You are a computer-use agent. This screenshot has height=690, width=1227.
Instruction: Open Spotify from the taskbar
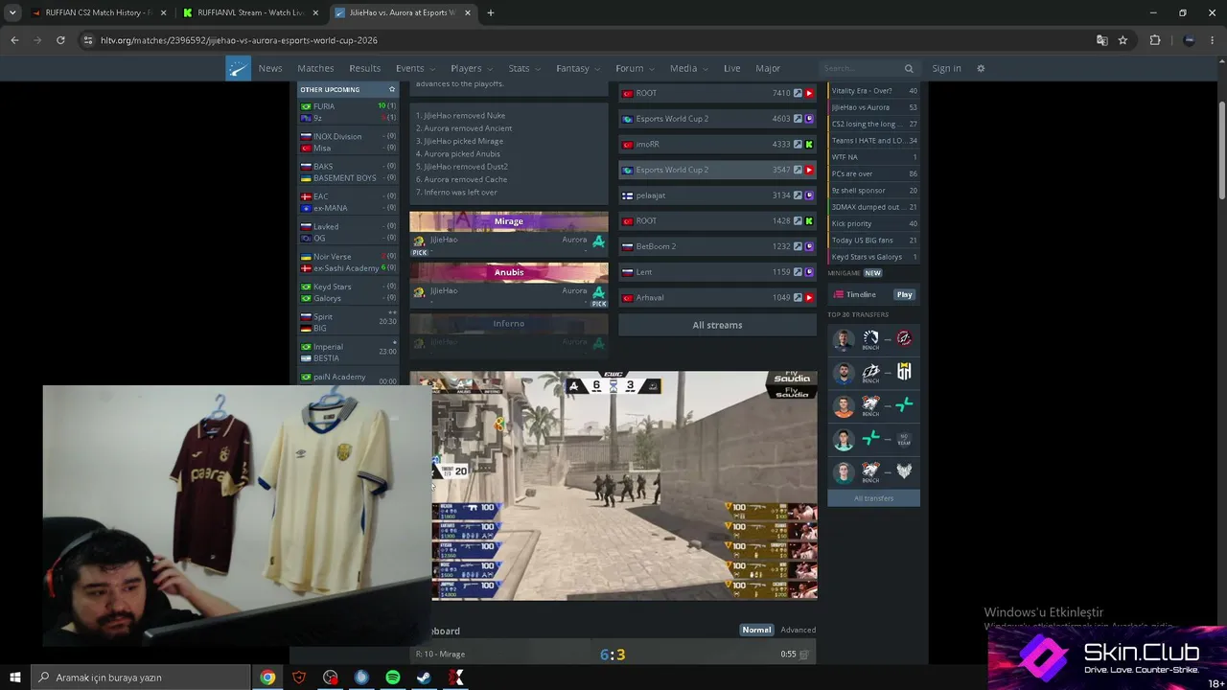[393, 678]
